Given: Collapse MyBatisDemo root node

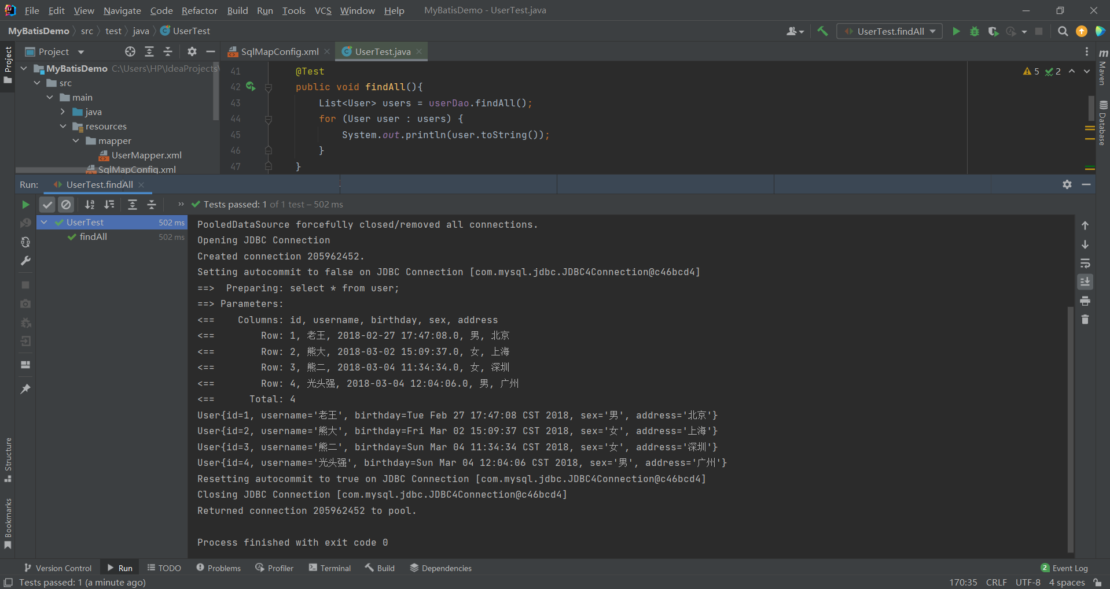Looking at the screenshot, I should [24, 68].
